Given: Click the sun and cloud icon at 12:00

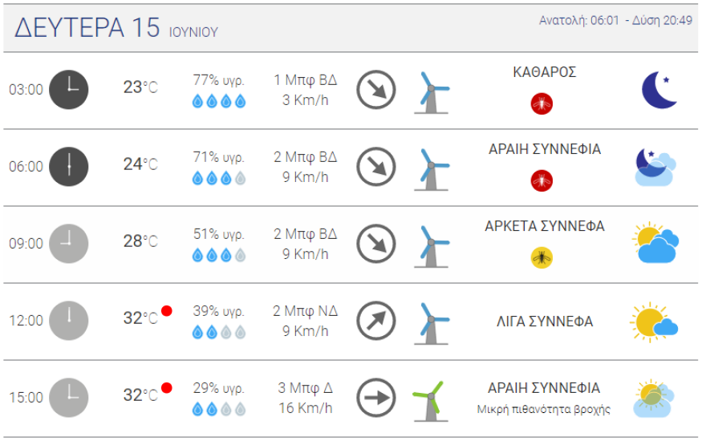Looking at the screenshot, I should 654,321.
